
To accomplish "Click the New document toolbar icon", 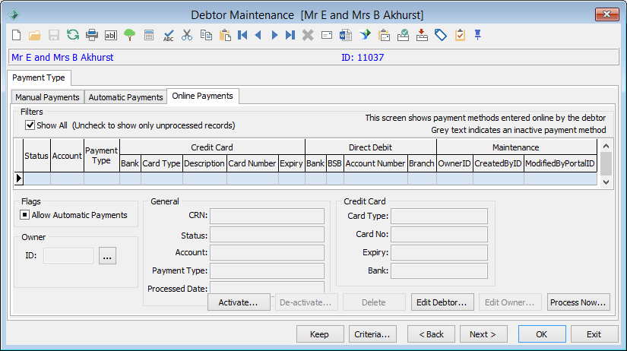I will (17, 35).
